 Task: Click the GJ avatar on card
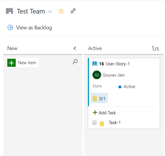tap(97, 75)
